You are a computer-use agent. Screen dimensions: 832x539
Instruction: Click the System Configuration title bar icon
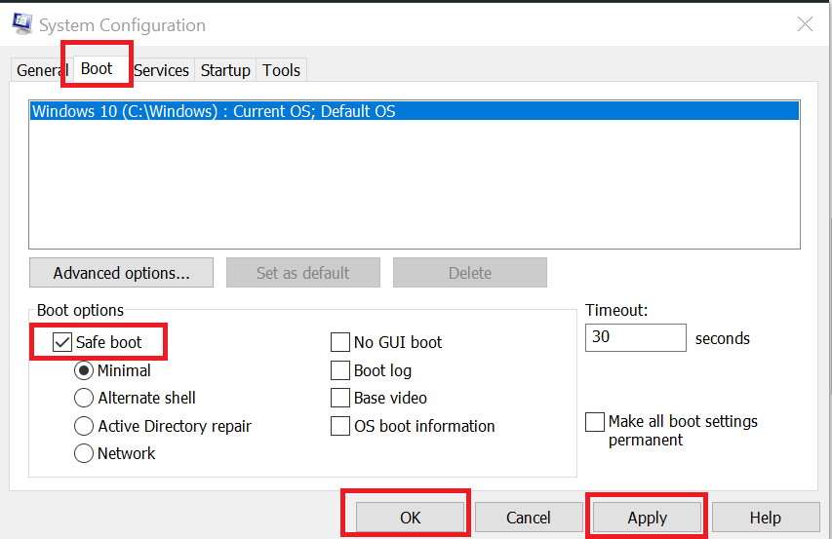click(22, 25)
